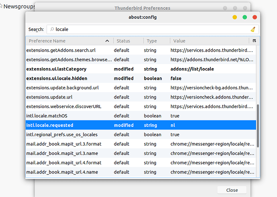This screenshot has width=277, height=197.
Task: Select the intl.locale.matchOS preference
Action: tap(141, 116)
